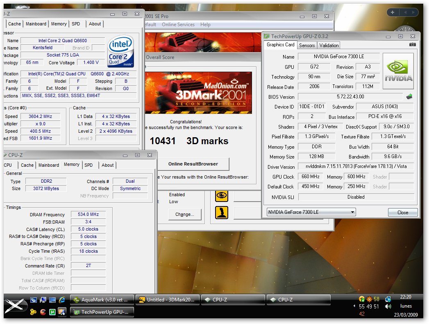Click the BIOS Version field 5.72.22.43.00
This screenshot has width=429, height=324.
point(350,97)
